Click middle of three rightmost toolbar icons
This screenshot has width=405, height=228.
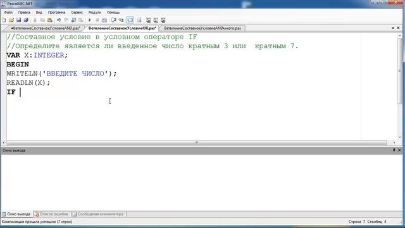click(x=156, y=20)
